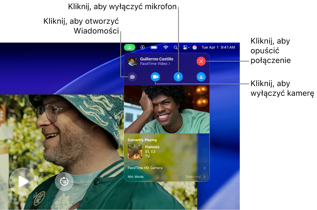The height and width of the screenshot is (210, 317).
Task: Click the Currently Playing heading
Action: click(x=142, y=140)
